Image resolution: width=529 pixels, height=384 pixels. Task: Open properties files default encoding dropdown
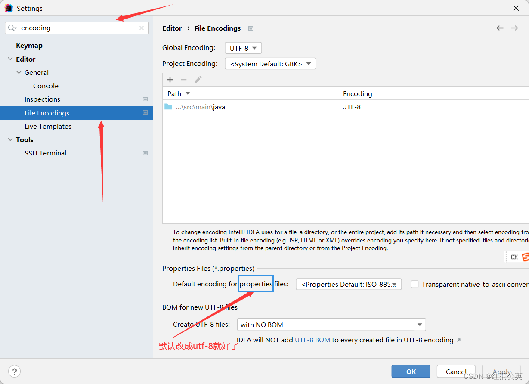click(349, 284)
